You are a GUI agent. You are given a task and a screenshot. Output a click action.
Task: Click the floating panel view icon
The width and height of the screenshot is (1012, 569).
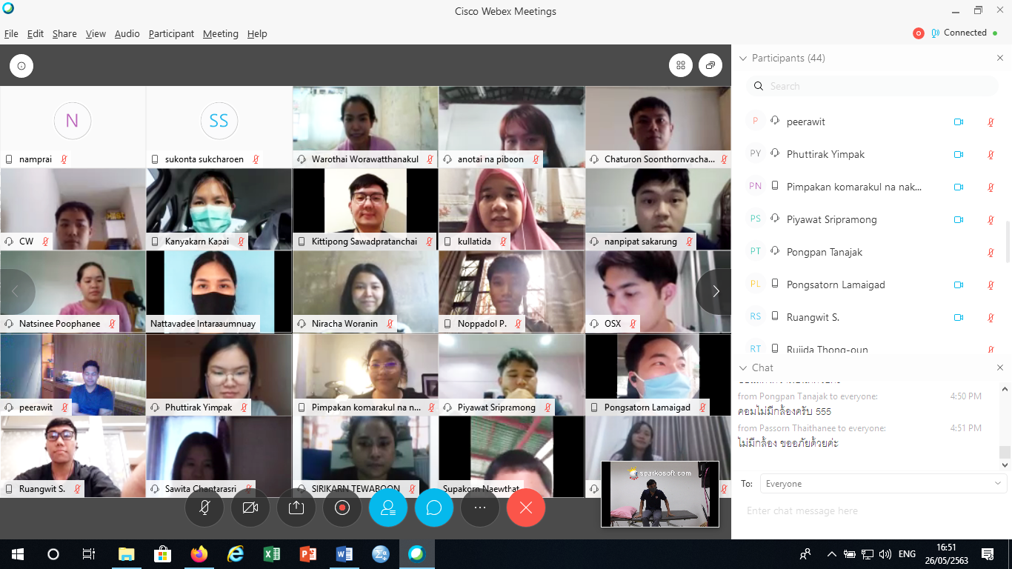(710, 65)
